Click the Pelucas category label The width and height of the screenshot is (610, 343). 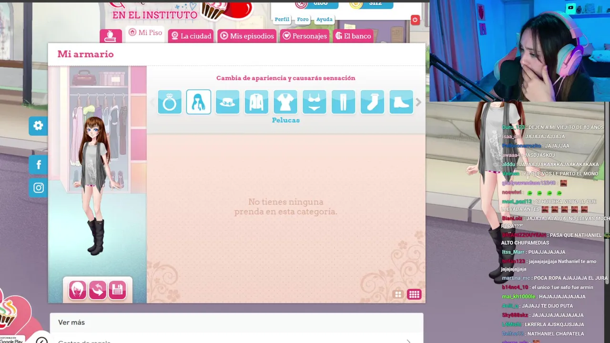pos(286,120)
